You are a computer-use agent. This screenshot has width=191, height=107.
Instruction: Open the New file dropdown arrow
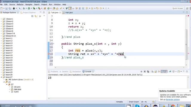[x=4, y=8]
